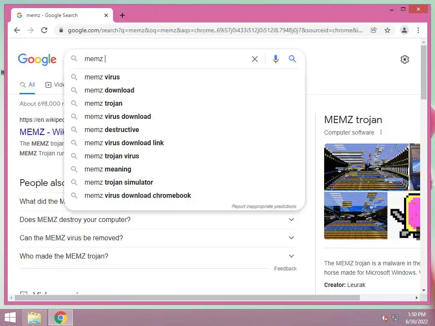Choose the "memz virus" suggestion
435x326 pixels.
(x=184, y=77)
